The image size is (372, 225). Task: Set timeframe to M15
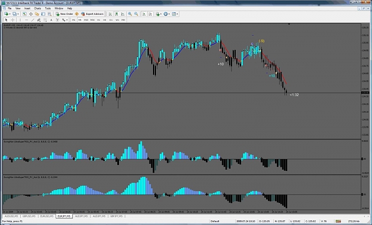click(x=86, y=20)
